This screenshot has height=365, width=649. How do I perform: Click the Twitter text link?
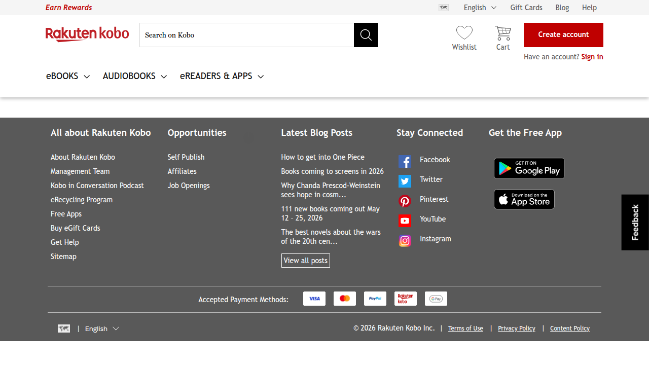431,179
